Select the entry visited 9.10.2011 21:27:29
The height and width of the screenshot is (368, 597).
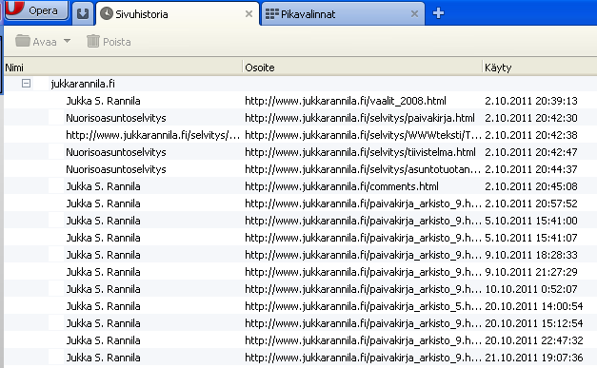(x=300, y=272)
